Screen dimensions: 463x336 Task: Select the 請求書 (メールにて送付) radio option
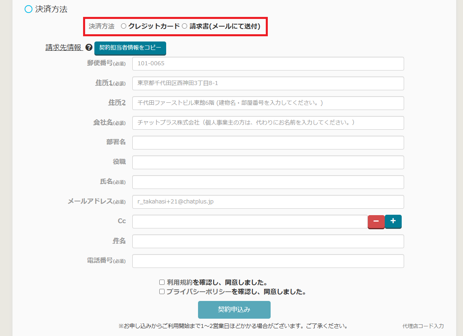185,26
